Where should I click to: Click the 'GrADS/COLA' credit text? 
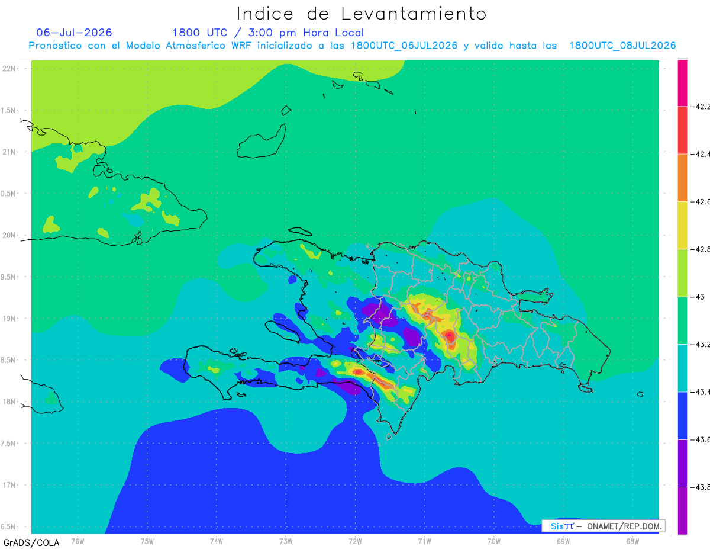(31, 542)
